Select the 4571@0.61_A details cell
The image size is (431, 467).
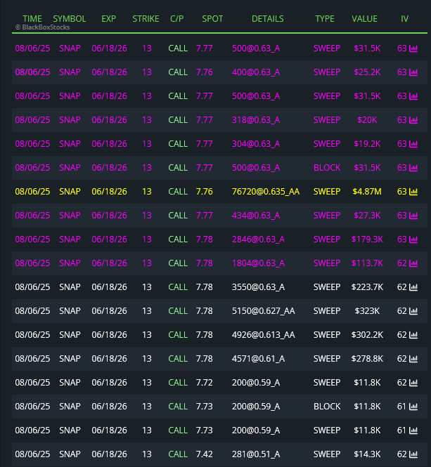coord(258,359)
